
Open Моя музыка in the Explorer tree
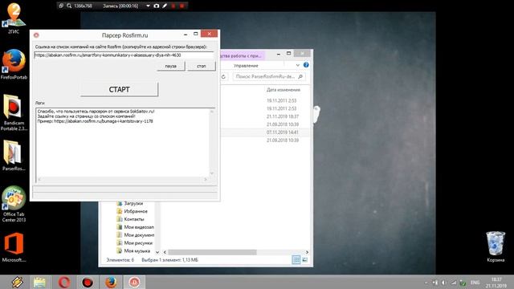pyautogui.click(x=133, y=251)
